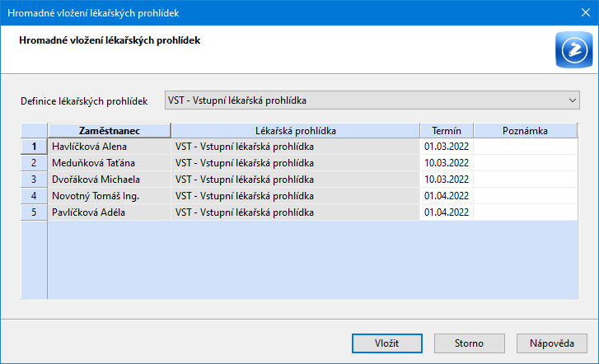Click the Vložit button
Image resolution: width=599 pixels, height=364 pixels.
[387, 343]
